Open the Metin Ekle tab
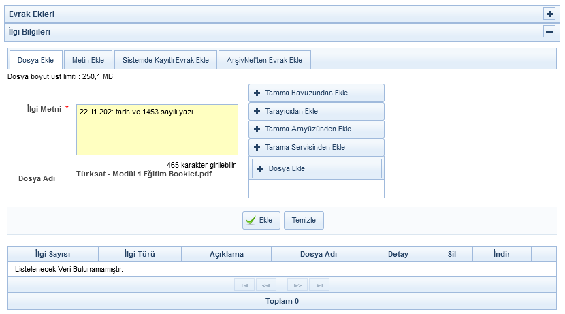The image size is (565, 314). click(88, 60)
